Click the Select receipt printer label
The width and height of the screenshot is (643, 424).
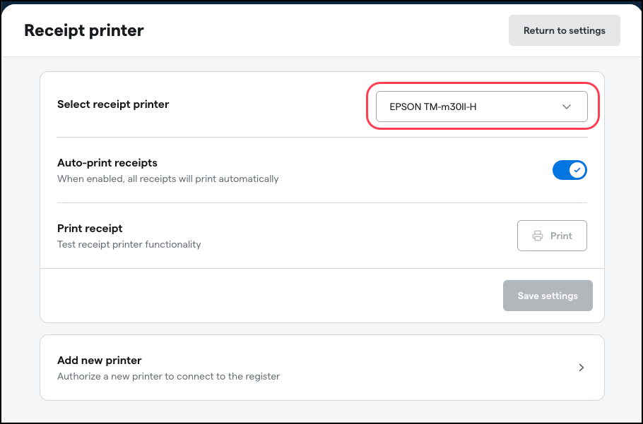(113, 104)
